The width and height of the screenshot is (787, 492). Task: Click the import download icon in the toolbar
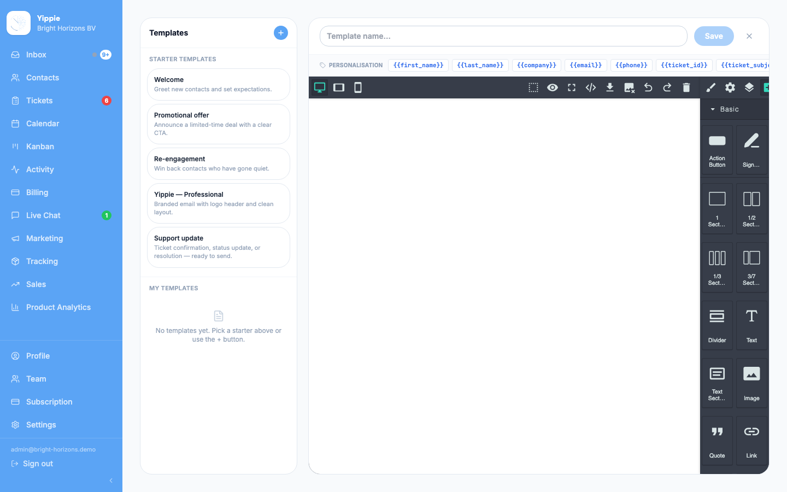point(610,87)
